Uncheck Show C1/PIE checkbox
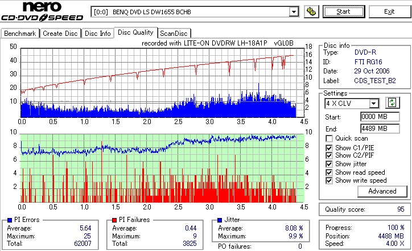Image resolution: width=412 pixels, height=251 pixels. point(329,148)
